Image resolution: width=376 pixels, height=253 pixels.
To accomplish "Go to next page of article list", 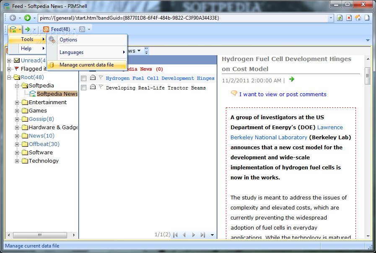I will pyautogui.click(x=194, y=235).
